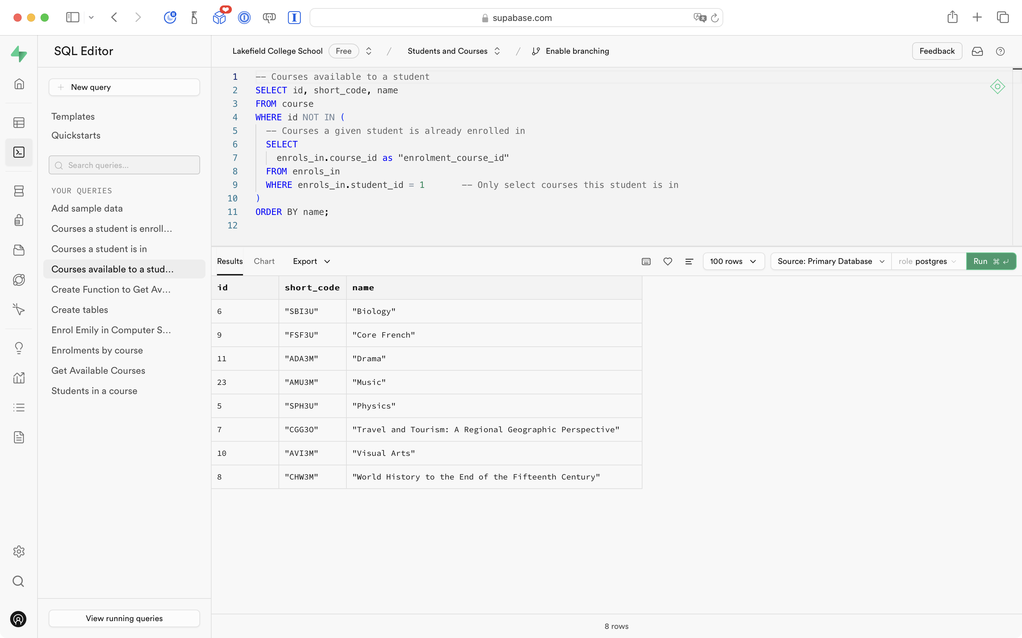Open the Advisors lightbulb icon
1022x638 pixels.
click(x=19, y=348)
